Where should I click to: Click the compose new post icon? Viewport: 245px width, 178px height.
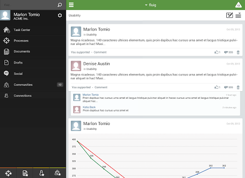pyautogui.click(x=230, y=15)
